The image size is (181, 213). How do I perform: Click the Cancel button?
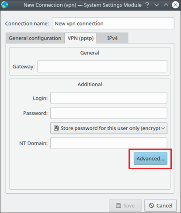point(160,206)
